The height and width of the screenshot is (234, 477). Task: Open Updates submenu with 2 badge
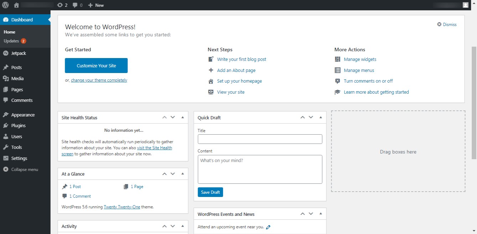[15, 41]
